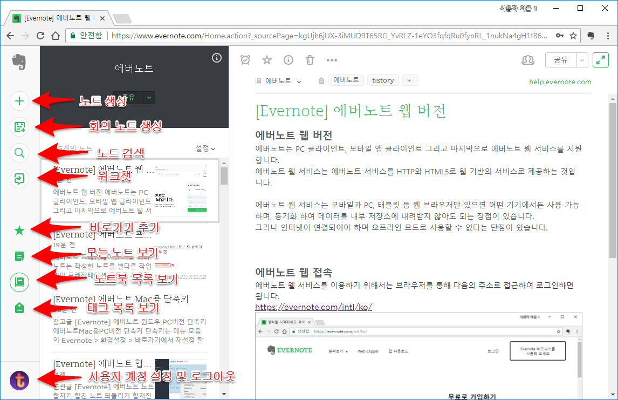View note info in note toolbar
618x400 pixels.
coord(289,60)
